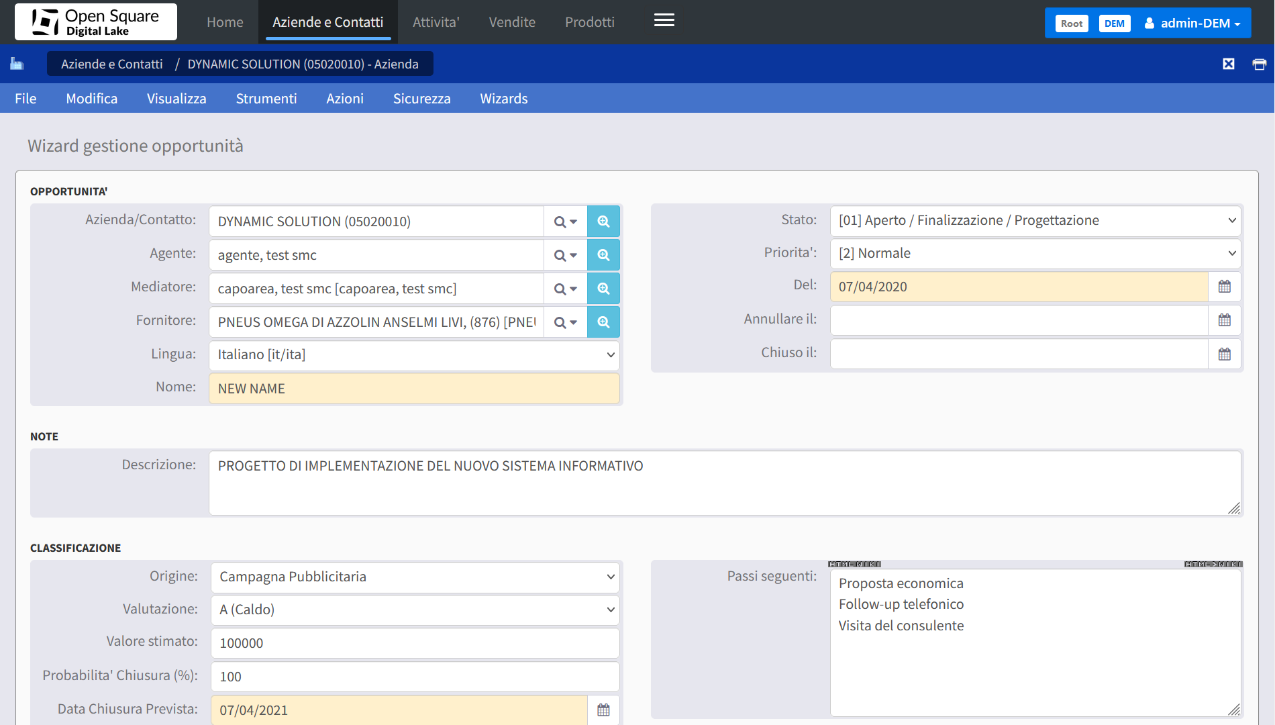
Task: Open the Wizards menu
Action: click(x=504, y=99)
